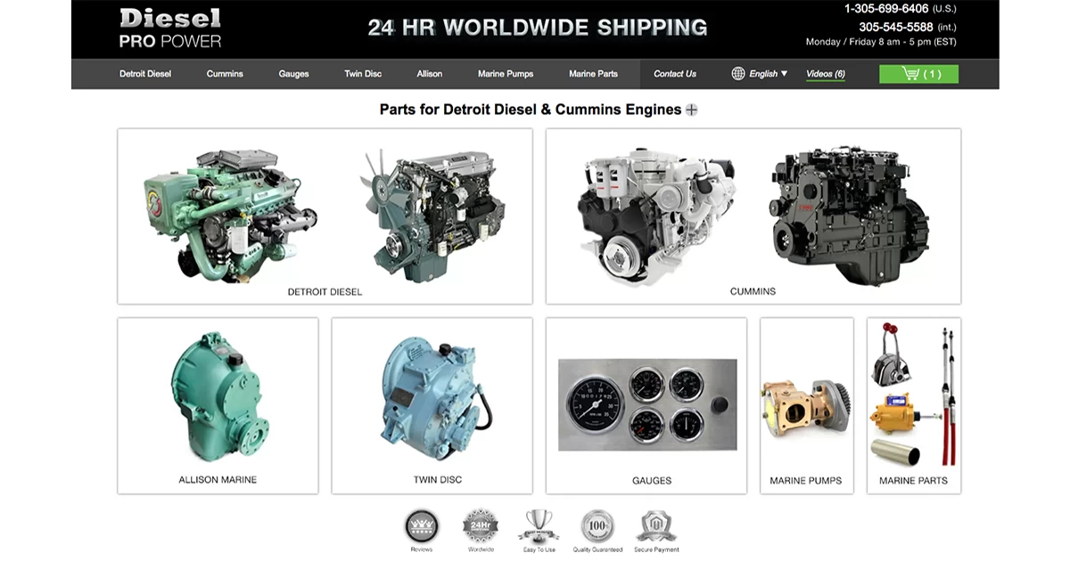Open Detroit Diesel menu item

pos(145,74)
